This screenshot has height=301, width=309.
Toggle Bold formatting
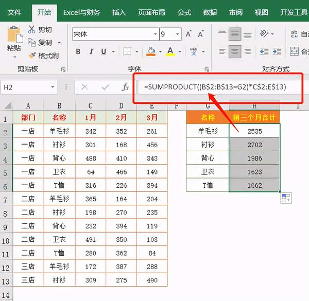[78, 51]
